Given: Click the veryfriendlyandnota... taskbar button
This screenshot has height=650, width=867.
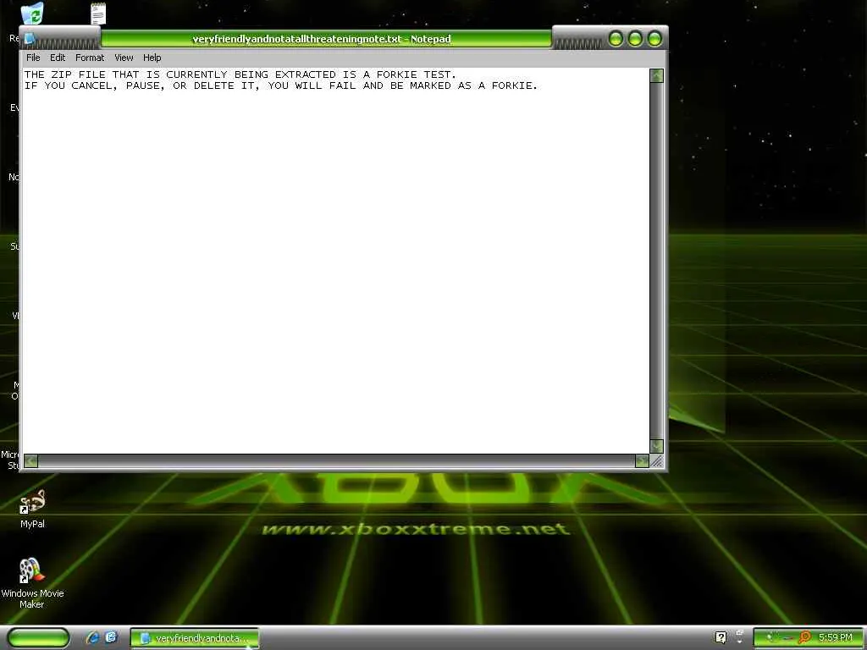Looking at the screenshot, I should click(195, 638).
